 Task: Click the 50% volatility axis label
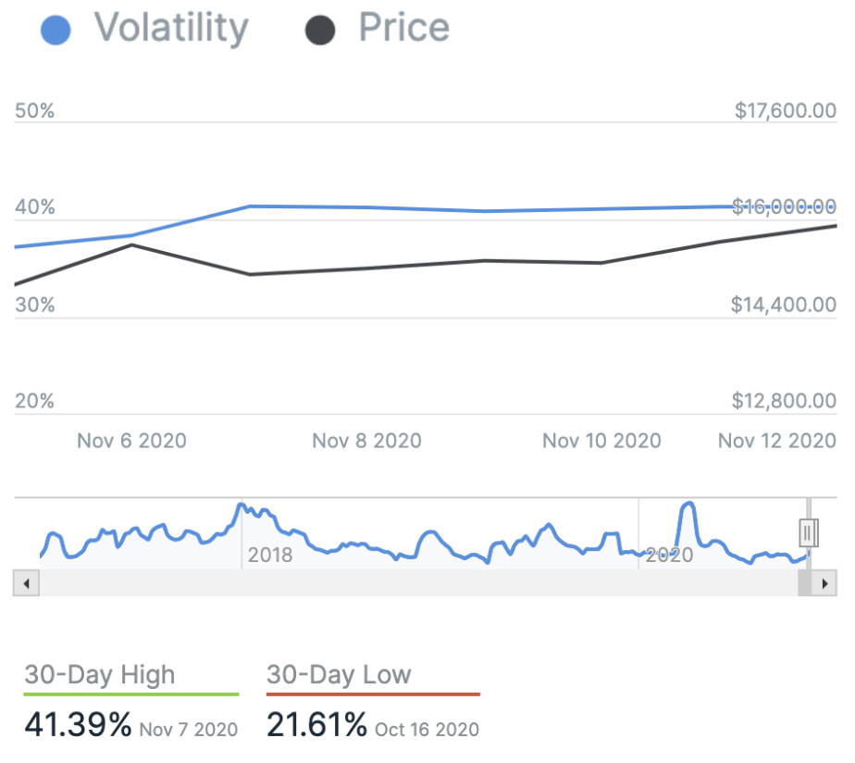tap(35, 111)
